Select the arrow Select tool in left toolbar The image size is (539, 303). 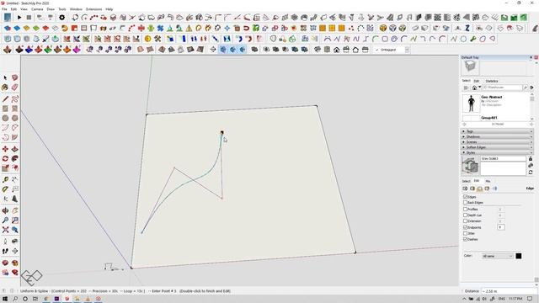(5, 78)
